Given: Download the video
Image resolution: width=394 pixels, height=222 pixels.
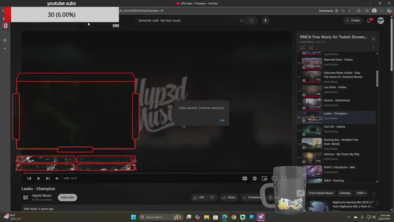Looking at the screenshot, I should (252, 197).
